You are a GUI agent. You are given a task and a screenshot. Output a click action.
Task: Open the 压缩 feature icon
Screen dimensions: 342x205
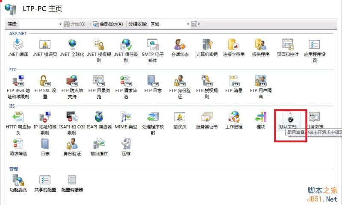point(126,144)
